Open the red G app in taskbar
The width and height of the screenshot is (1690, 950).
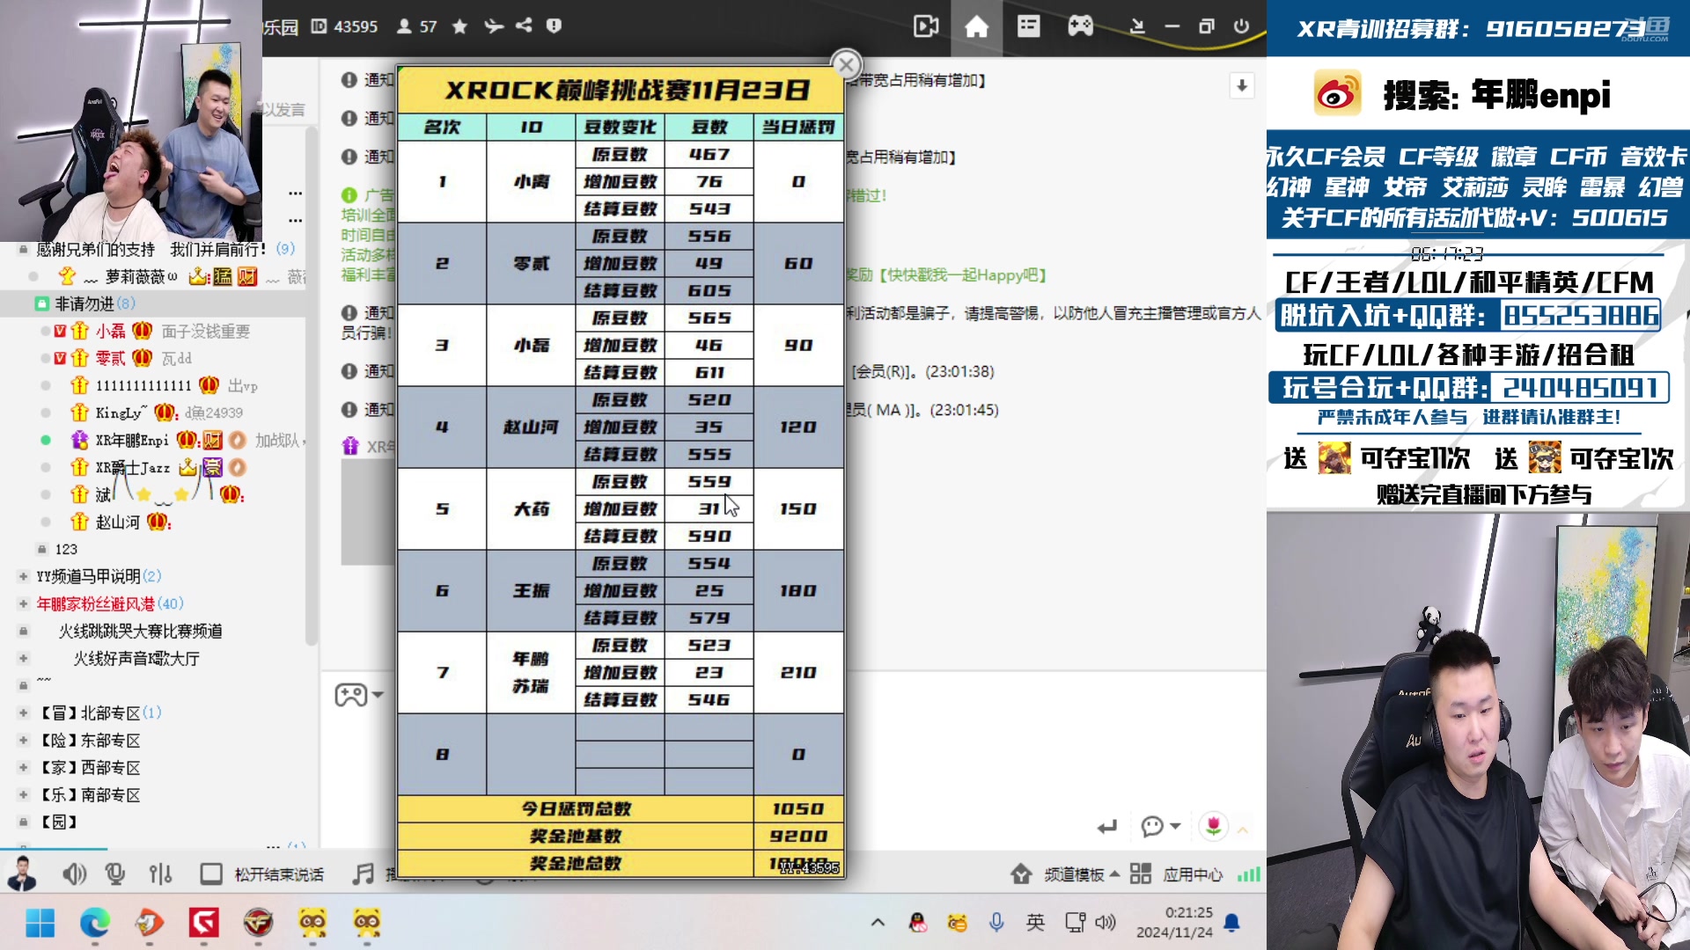click(x=203, y=923)
